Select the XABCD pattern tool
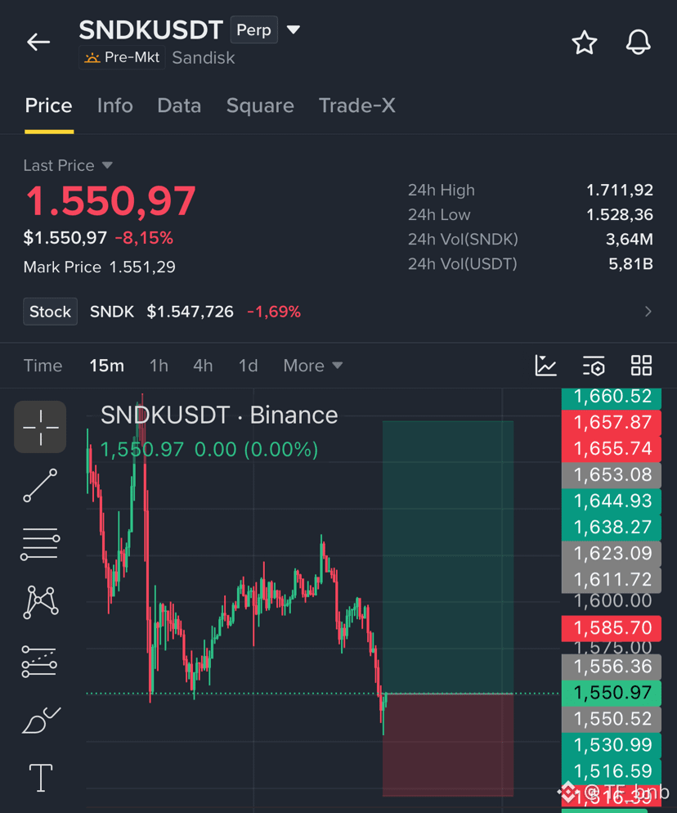 pos(40,602)
